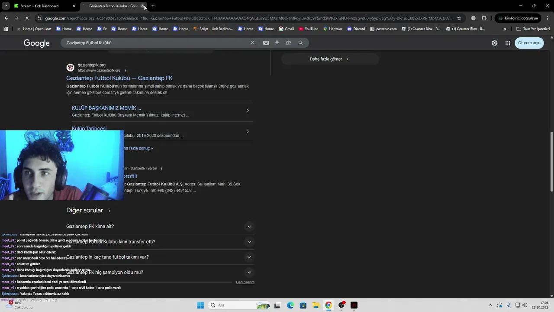Open Gaziantep Futbol Kulübü — Gaziantep FK result
The height and width of the screenshot is (312, 554).
click(x=119, y=78)
